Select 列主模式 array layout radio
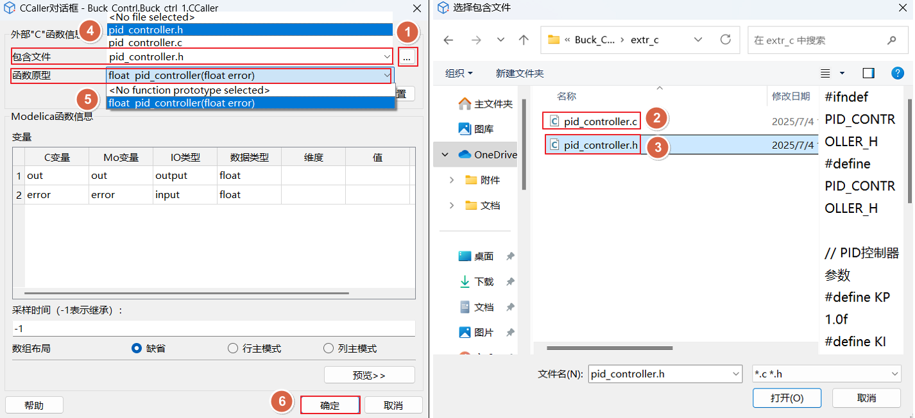Screen dimensions: 915x418 tap(329, 349)
